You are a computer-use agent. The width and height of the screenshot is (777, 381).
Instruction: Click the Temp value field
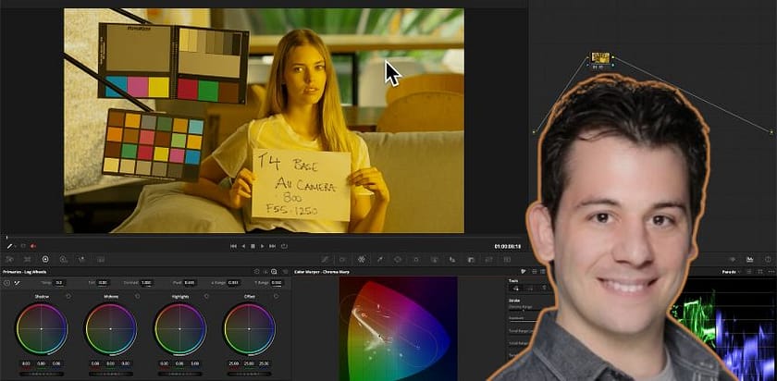[x=59, y=282]
